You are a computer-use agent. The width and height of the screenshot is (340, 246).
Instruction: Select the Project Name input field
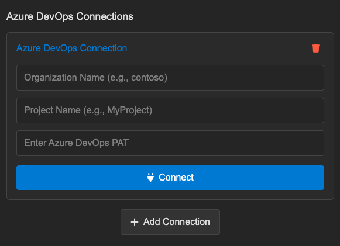click(170, 110)
